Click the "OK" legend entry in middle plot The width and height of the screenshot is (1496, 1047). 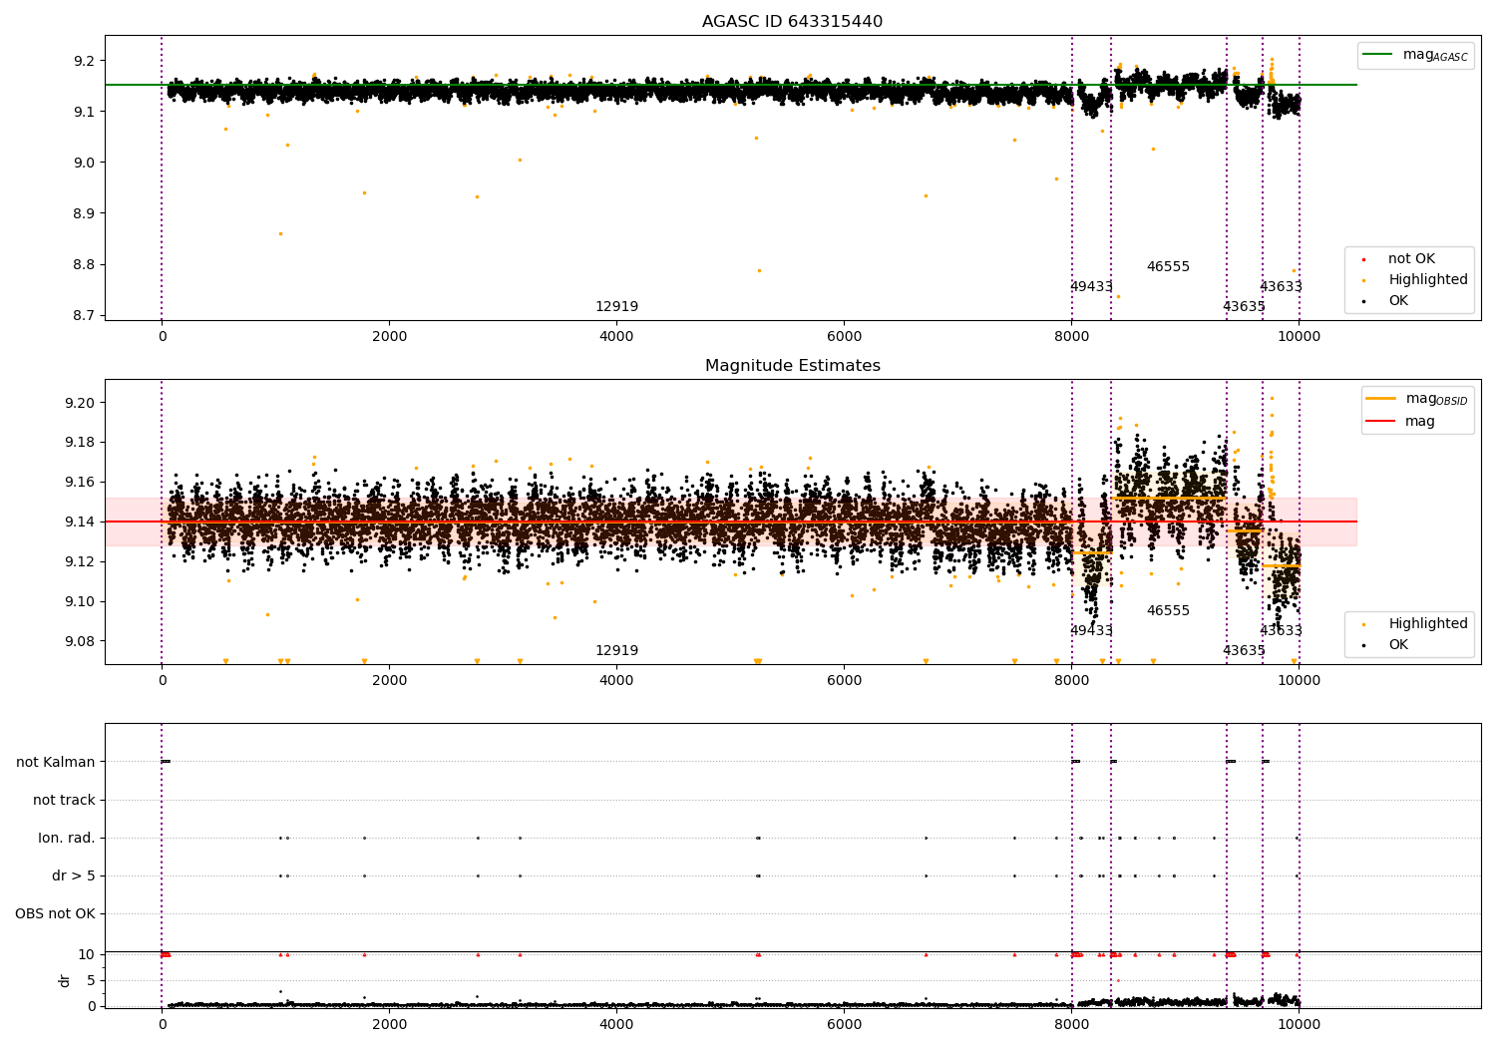pyautogui.click(x=1386, y=645)
